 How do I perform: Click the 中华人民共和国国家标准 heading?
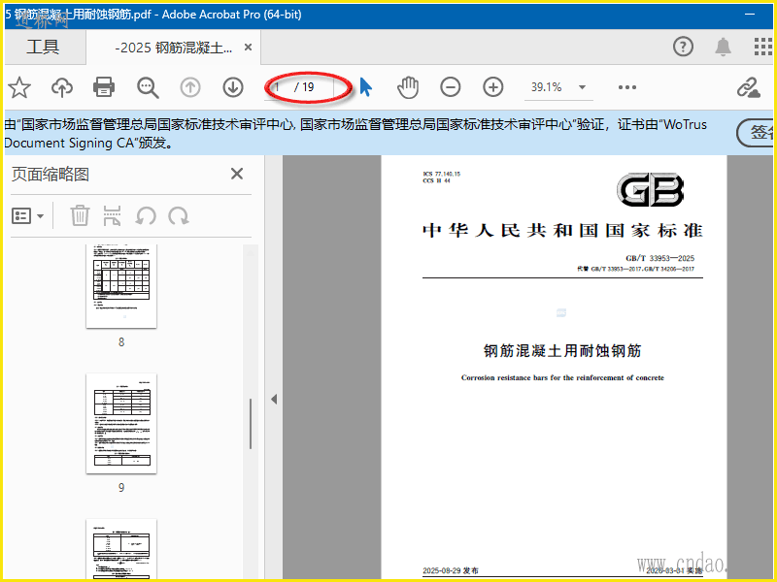pos(563,231)
